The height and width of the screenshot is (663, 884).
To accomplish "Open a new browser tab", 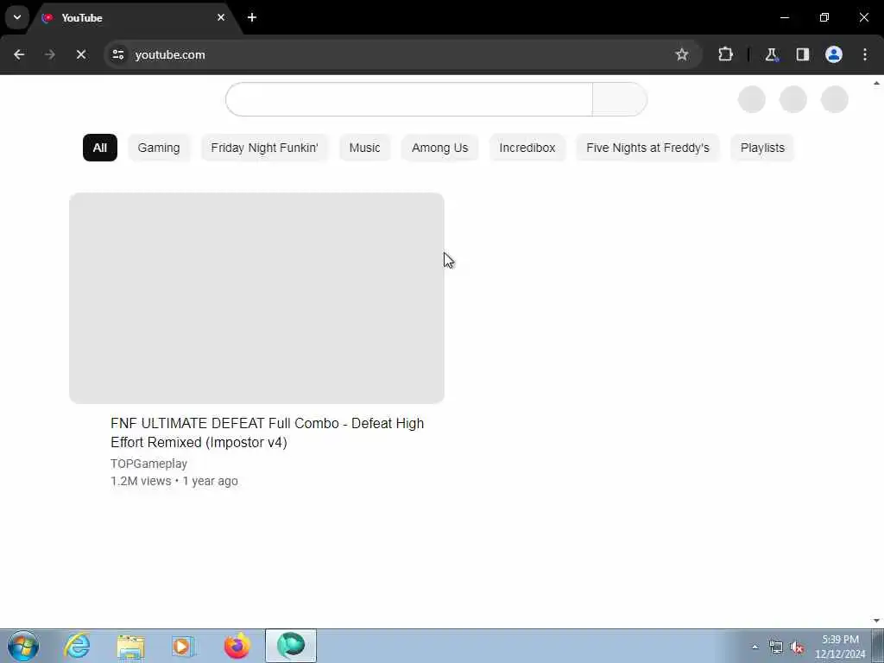I will click(x=252, y=17).
